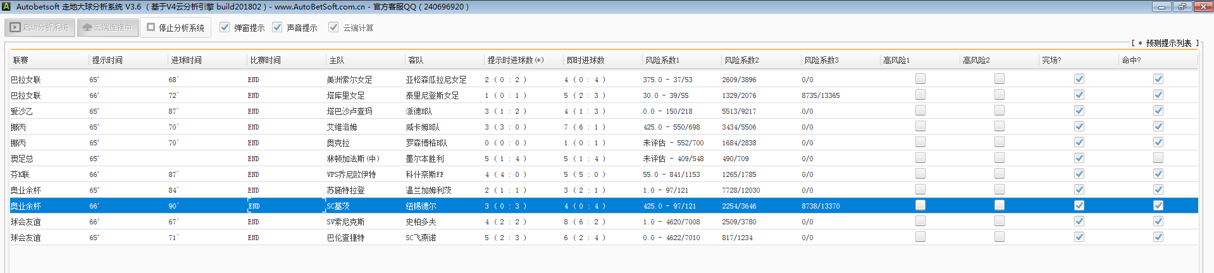Click the 进球时间 column header

[x=187, y=60]
